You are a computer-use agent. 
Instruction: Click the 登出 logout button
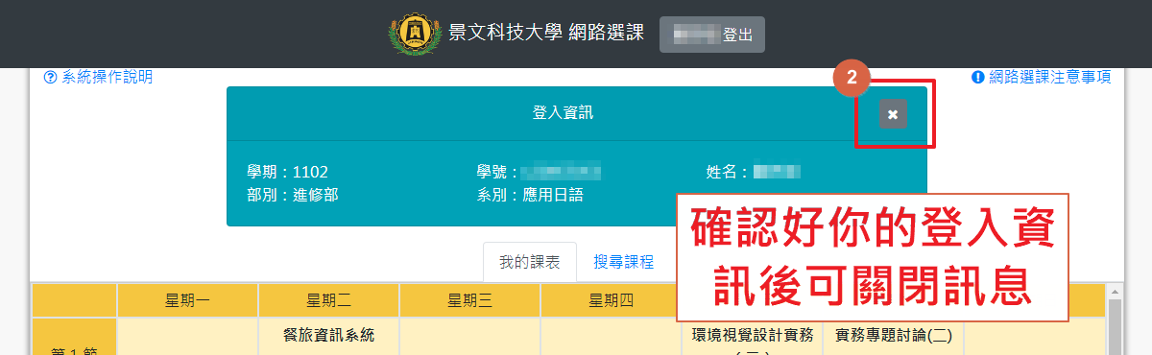point(712,35)
